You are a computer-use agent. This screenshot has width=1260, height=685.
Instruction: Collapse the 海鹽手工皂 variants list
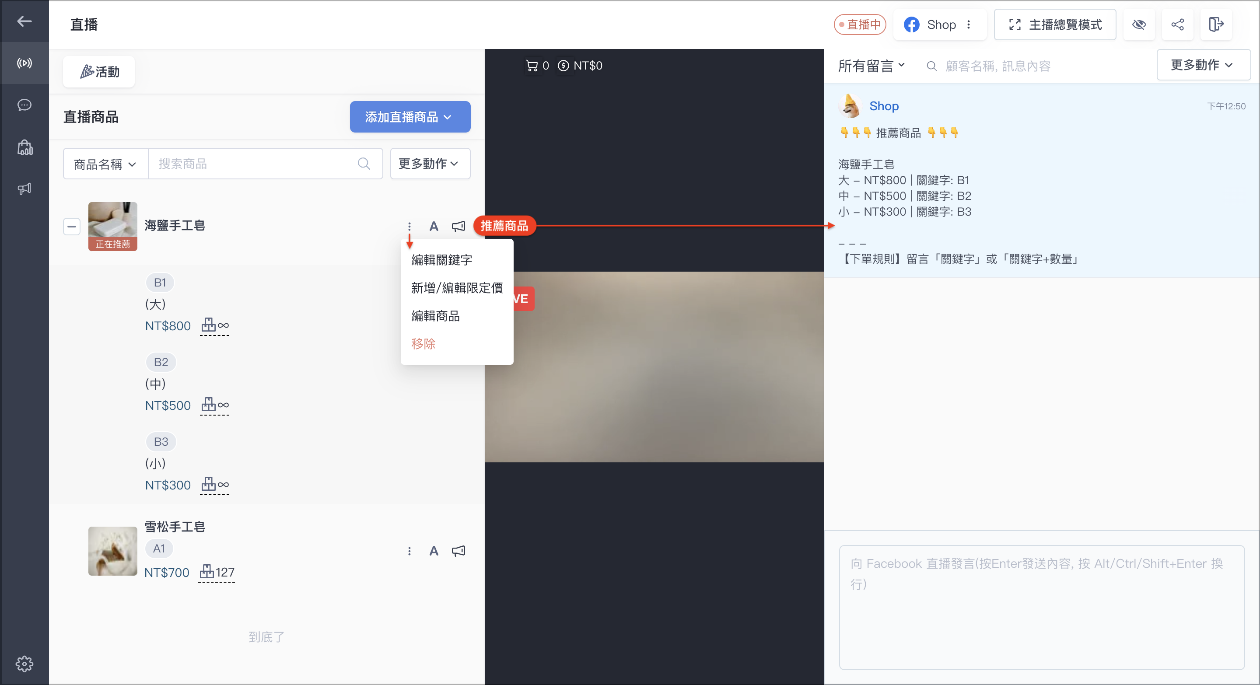tap(71, 227)
